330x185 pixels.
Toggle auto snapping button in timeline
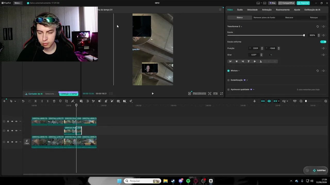(269, 101)
